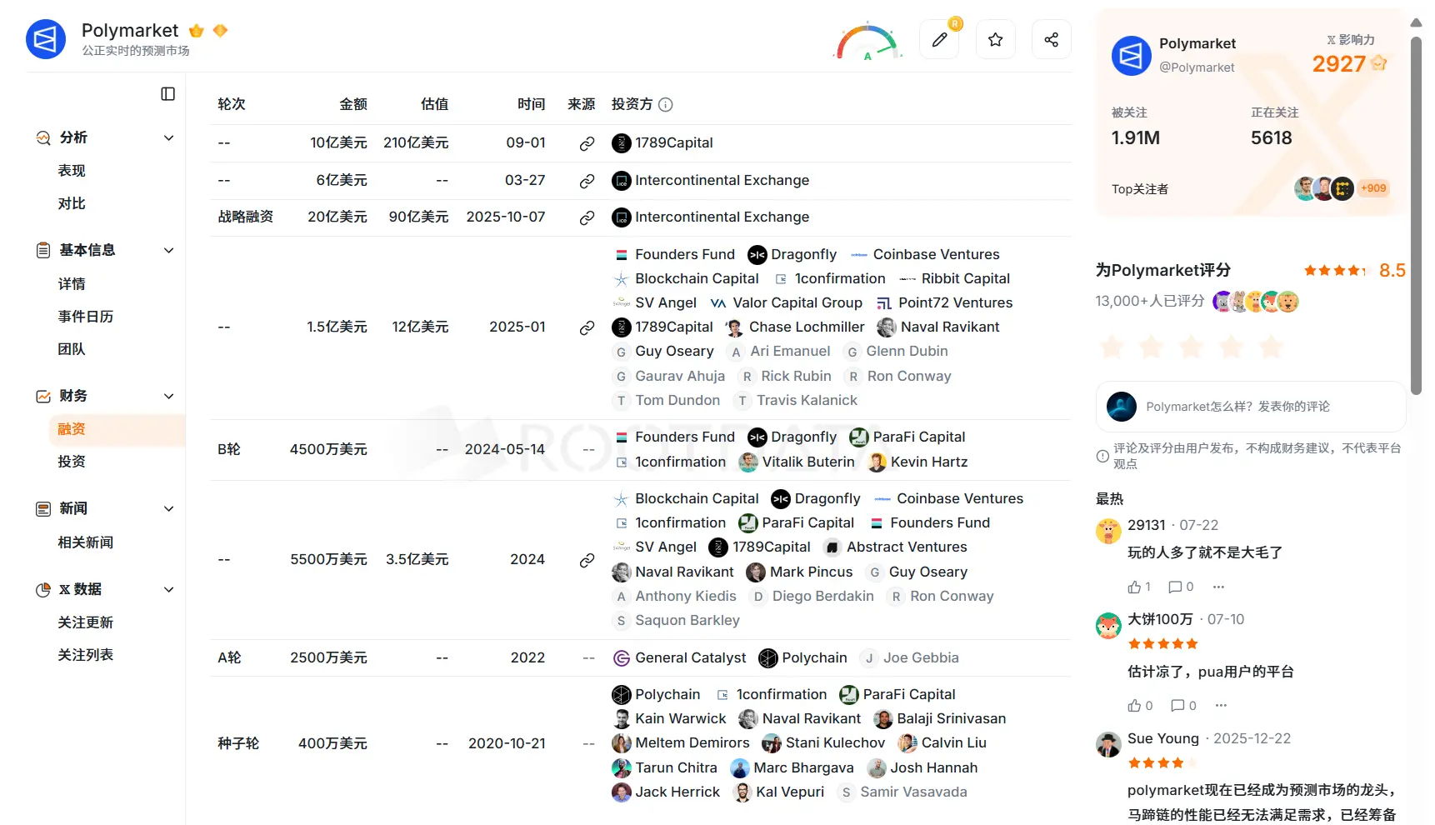Like the comment by 大饼100万
Viewport: 1435px width, 825px height.
click(x=1134, y=706)
